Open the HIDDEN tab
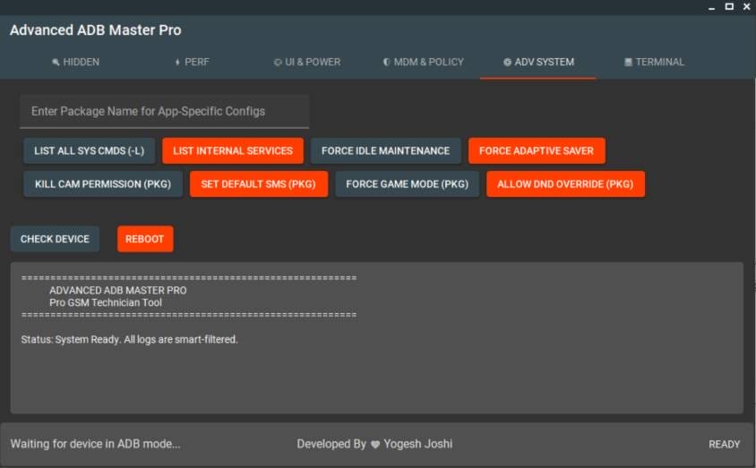 [x=76, y=62]
